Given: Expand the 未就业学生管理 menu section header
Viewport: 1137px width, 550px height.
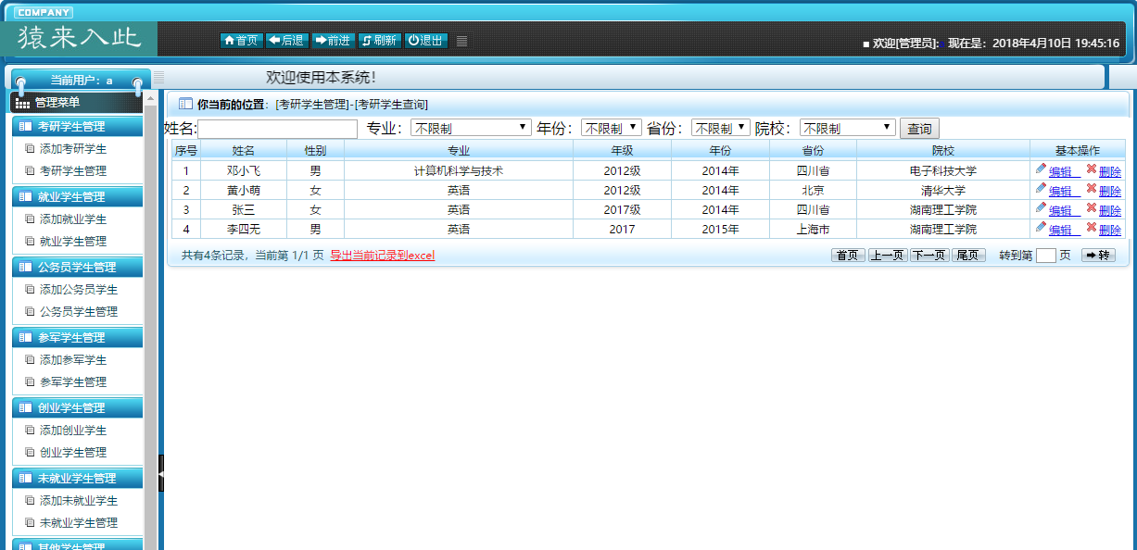Looking at the screenshot, I should 77,478.
